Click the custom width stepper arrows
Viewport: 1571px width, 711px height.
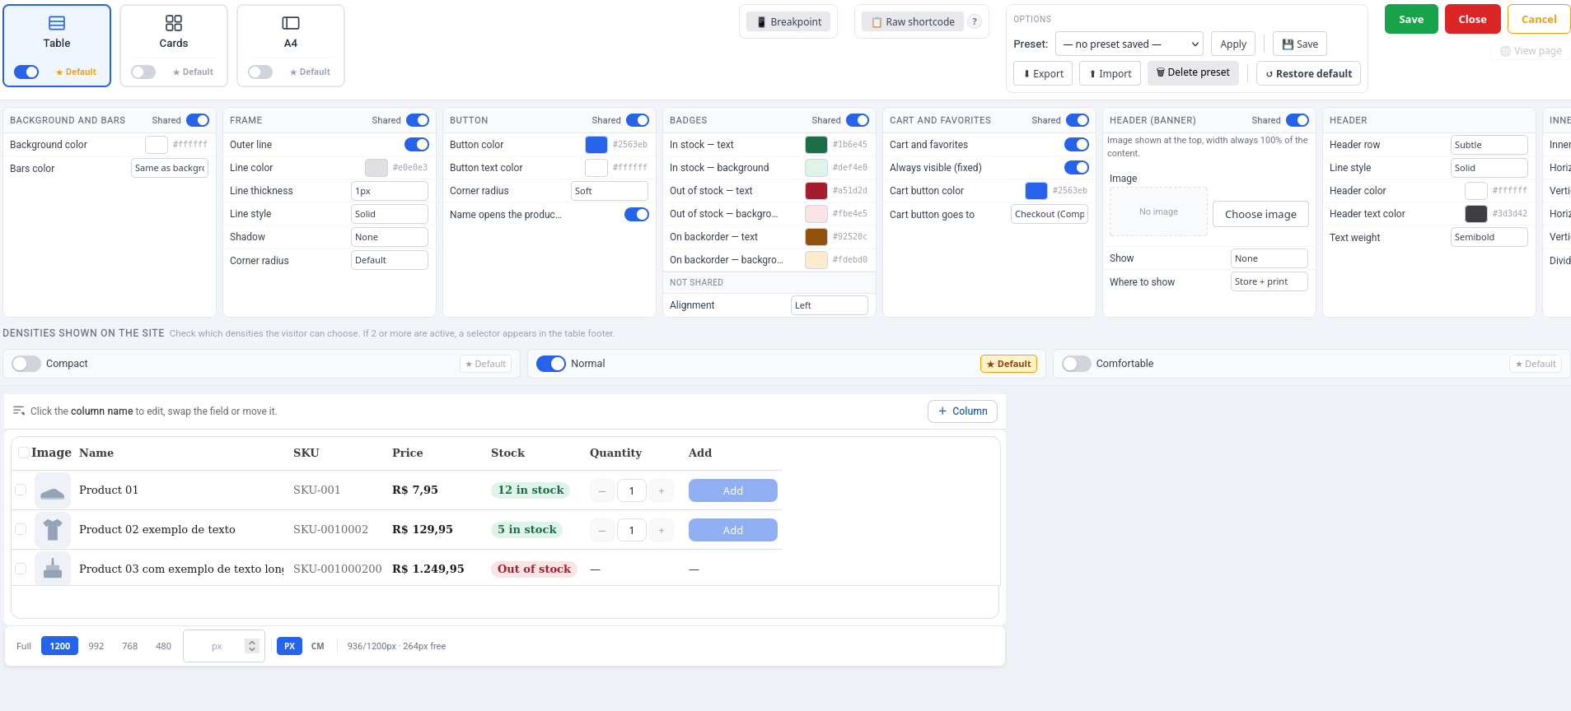(x=252, y=646)
